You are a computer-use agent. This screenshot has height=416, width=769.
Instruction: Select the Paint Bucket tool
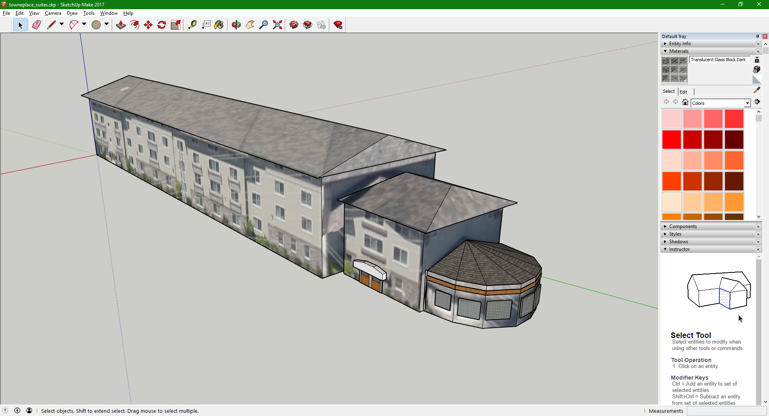219,25
